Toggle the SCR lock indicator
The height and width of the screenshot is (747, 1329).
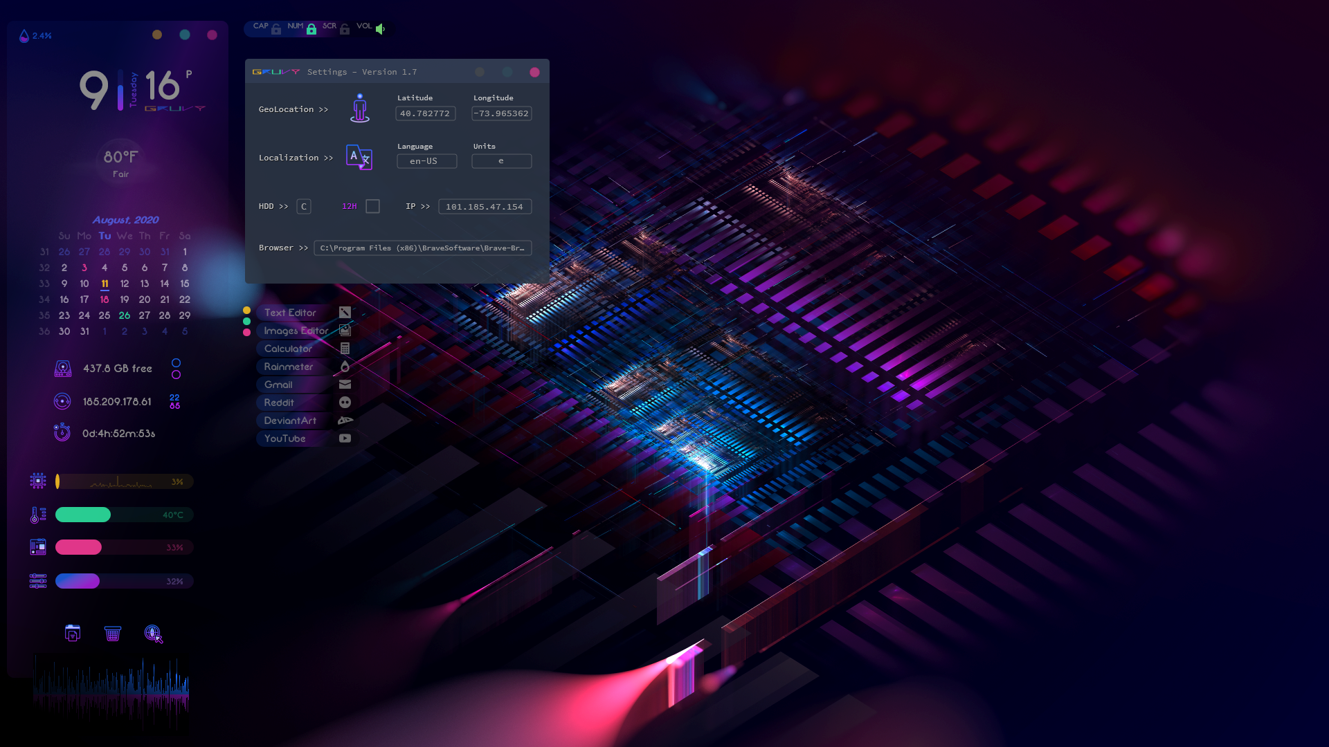345,29
